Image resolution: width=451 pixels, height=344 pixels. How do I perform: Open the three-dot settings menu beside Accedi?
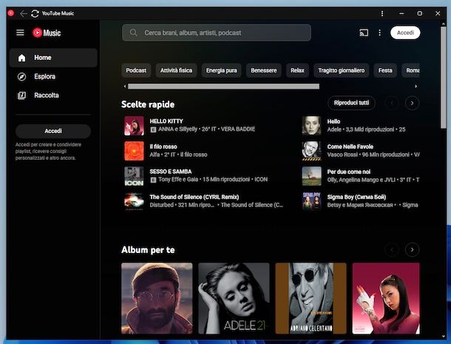[380, 33]
